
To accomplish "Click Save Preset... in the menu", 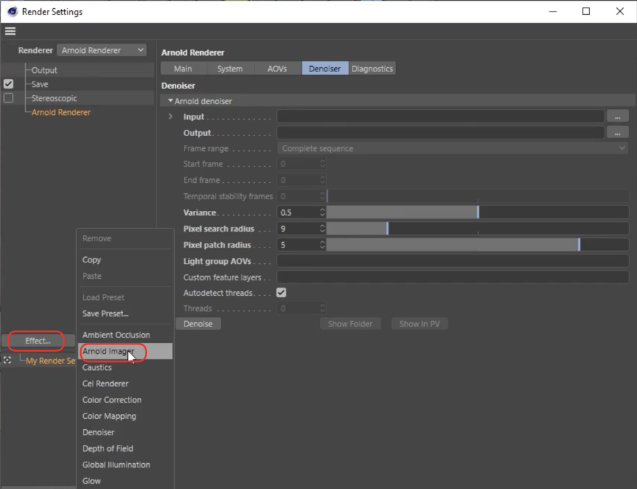I will [125, 314].
